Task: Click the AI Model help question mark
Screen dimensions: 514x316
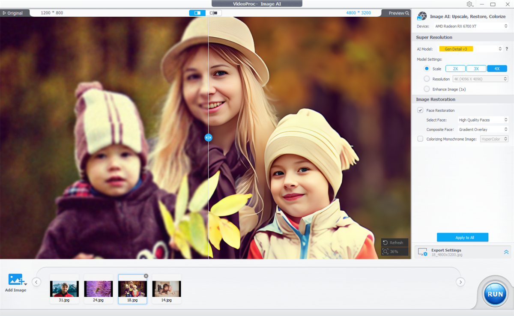Action: coord(507,49)
